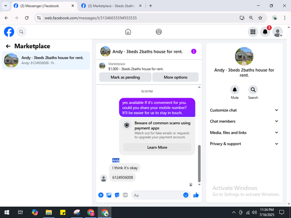Click the Facebook logo
291x218 pixels.
(x=9, y=32)
